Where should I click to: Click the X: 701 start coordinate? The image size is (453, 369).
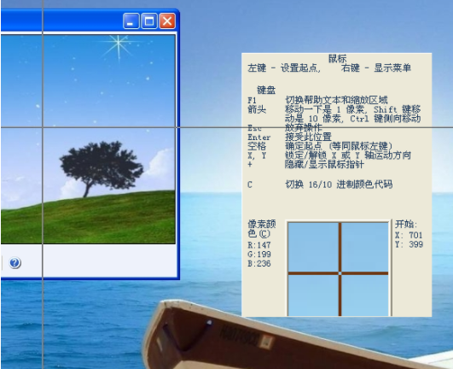point(409,235)
